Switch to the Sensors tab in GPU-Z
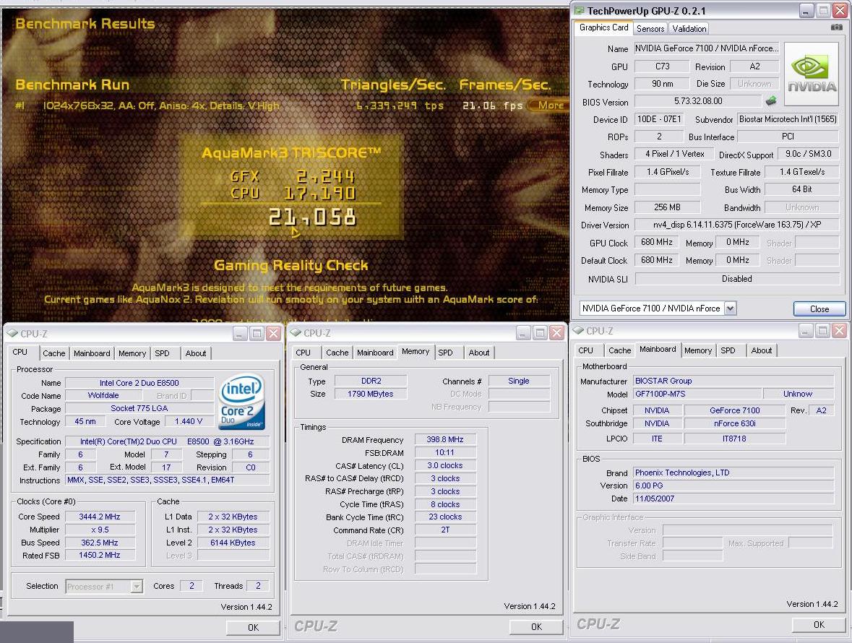The height and width of the screenshot is (643, 852). click(650, 29)
